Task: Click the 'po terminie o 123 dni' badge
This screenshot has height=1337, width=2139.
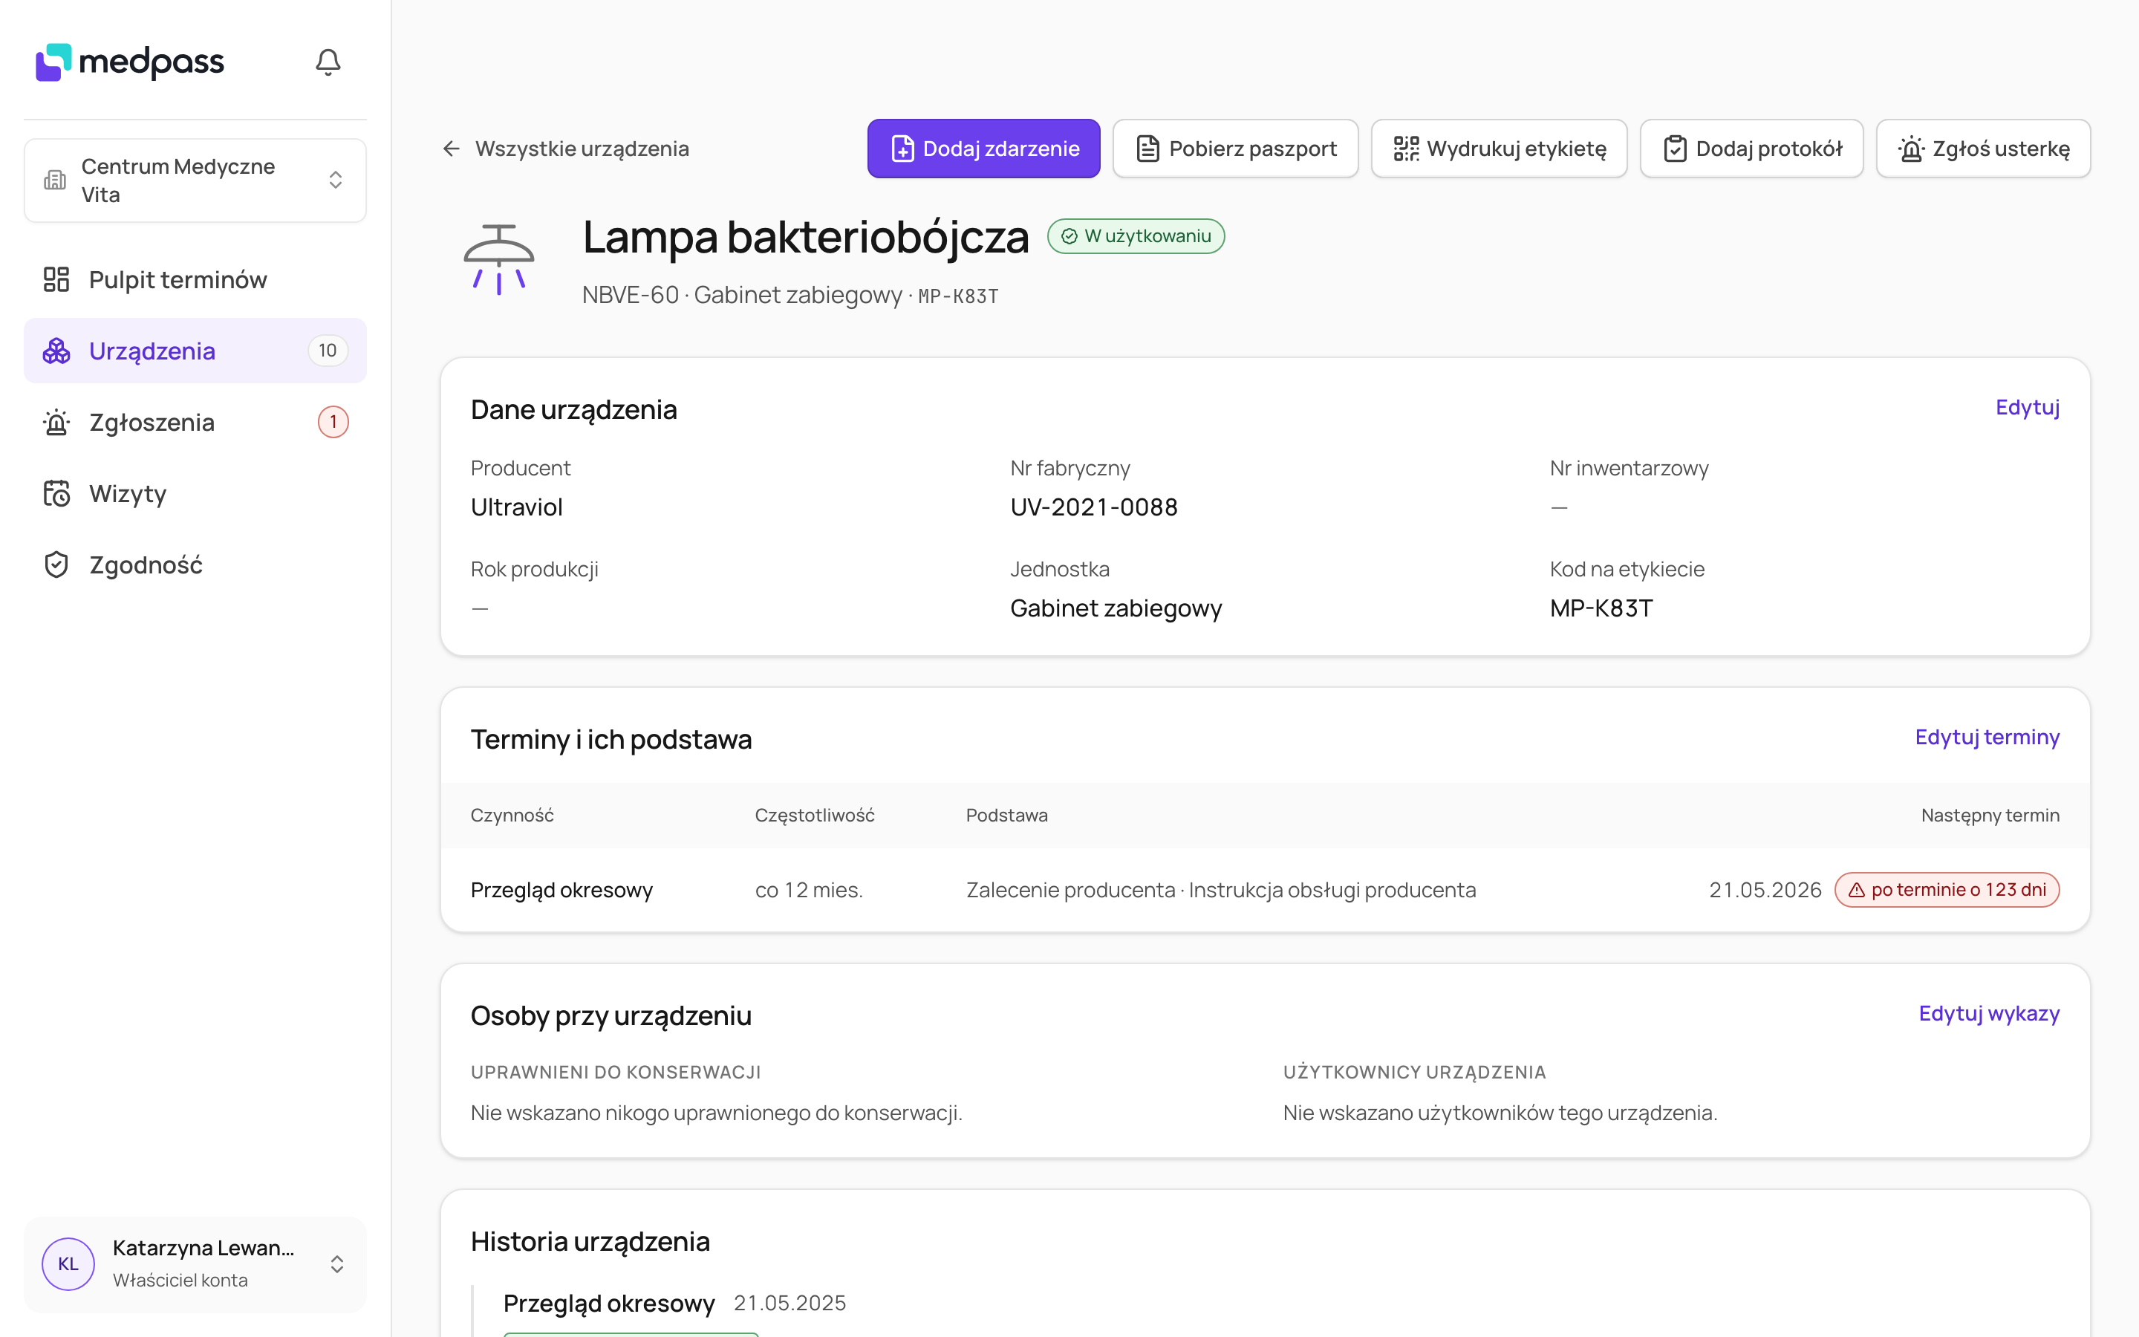Action: pyautogui.click(x=1947, y=890)
